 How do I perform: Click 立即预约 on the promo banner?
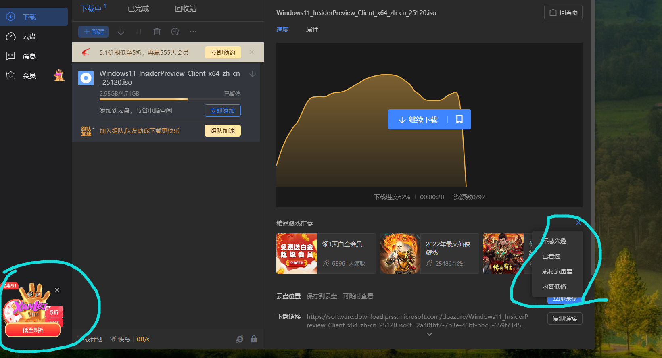tap(223, 52)
